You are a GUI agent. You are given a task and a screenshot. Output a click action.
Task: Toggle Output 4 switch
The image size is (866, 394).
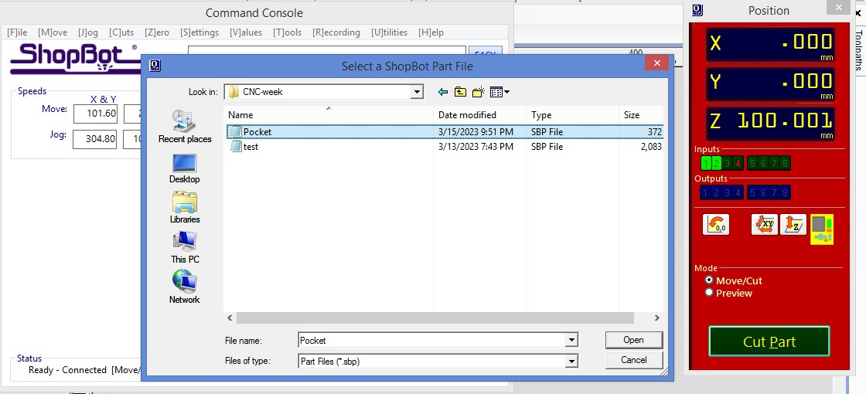point(738,192)
